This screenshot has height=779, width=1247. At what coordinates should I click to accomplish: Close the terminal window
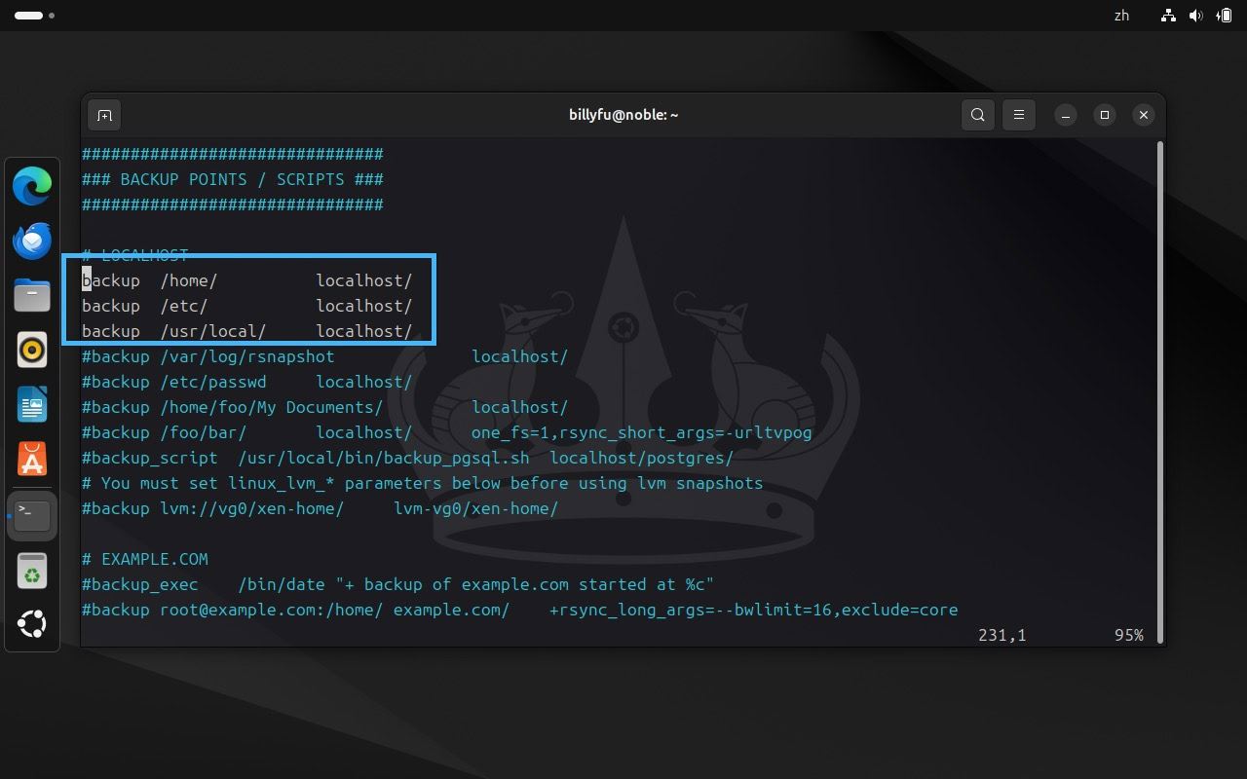point(1144,115)
